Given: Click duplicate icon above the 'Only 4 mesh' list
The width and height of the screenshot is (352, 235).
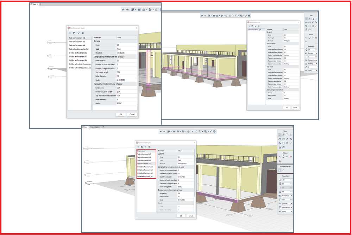Looking at the screenshot, I should coord(142,147).
